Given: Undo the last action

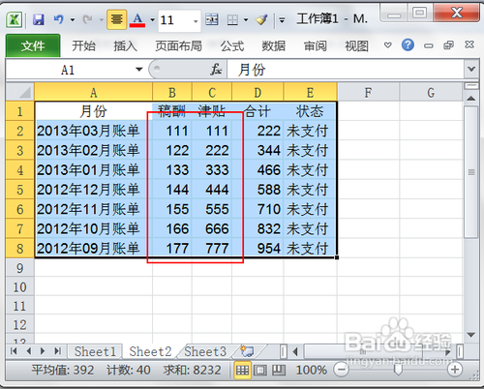Looking at the screenshot, I should click(59, 19).
